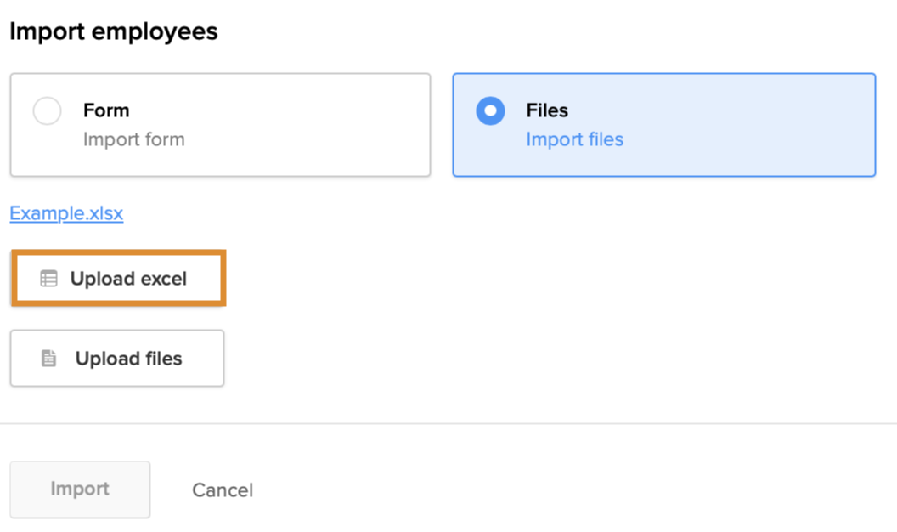Click the Import button
897x532 pixels.
80,490
